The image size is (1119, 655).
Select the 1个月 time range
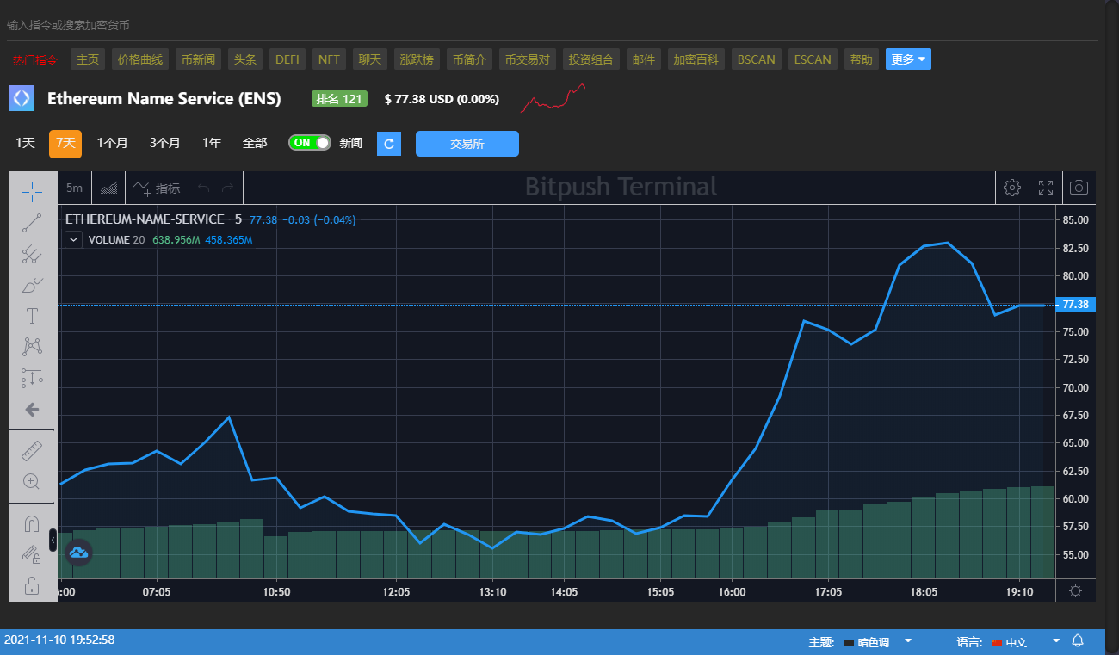point(112,143)
